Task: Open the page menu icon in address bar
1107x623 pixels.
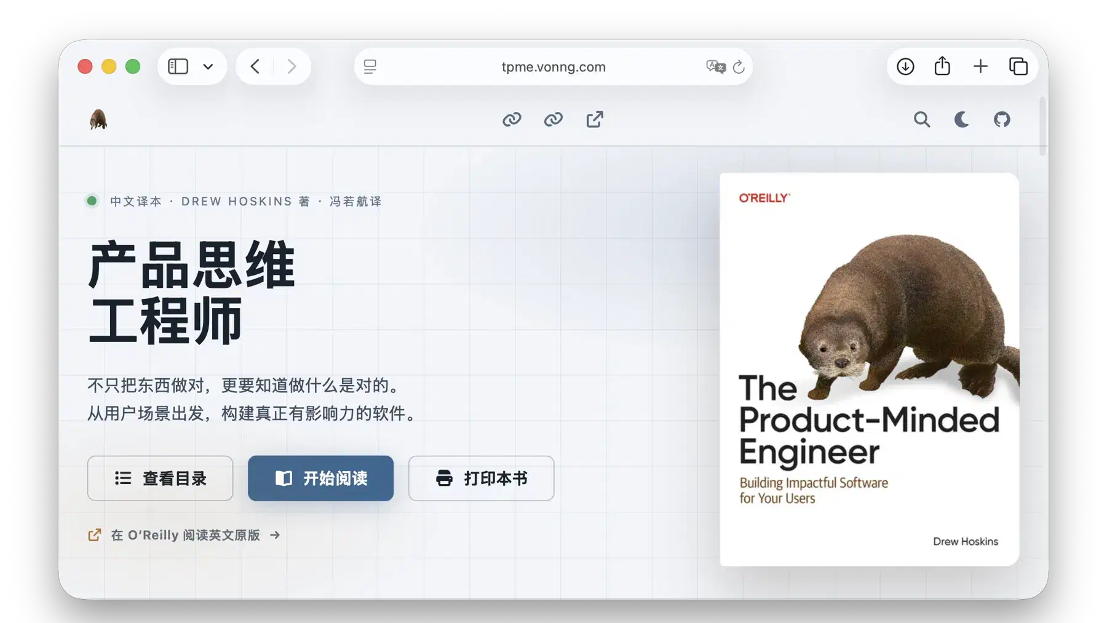Action: point(370,66)
